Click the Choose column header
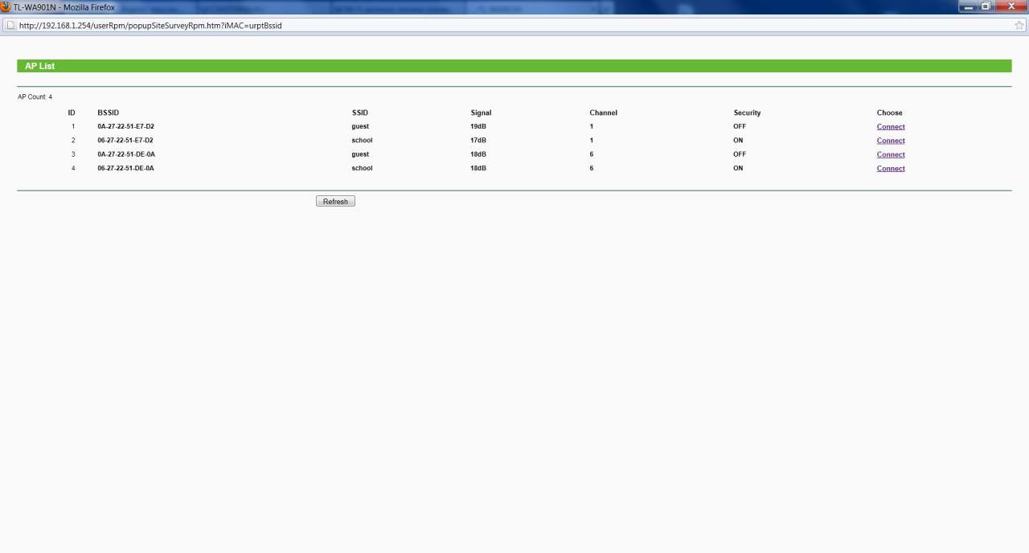Image resolution: width=1029 pixels, height=553 pixels. [x=890, y=113]
